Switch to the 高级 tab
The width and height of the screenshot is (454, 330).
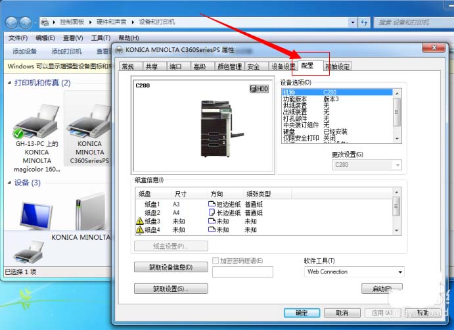coord(202,66)
